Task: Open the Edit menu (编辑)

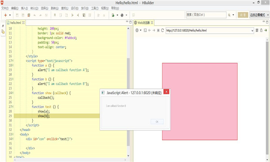Action: tap(15, 8)
